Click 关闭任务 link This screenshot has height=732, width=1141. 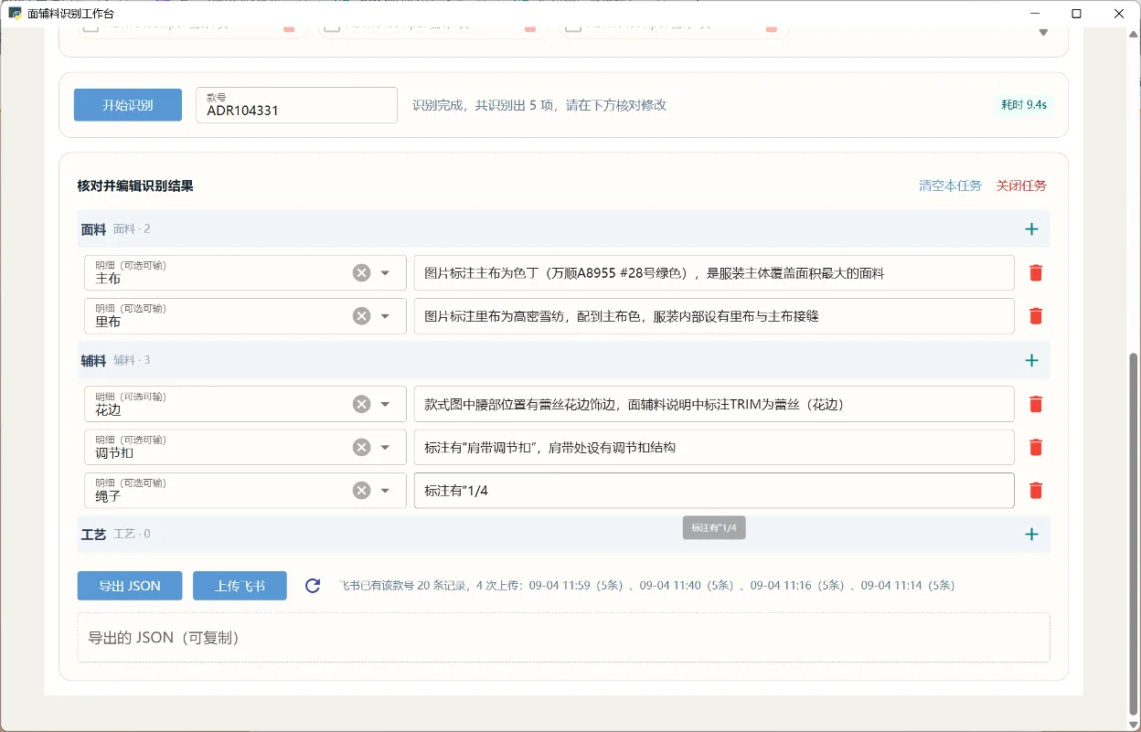[x=1021, y=186]
